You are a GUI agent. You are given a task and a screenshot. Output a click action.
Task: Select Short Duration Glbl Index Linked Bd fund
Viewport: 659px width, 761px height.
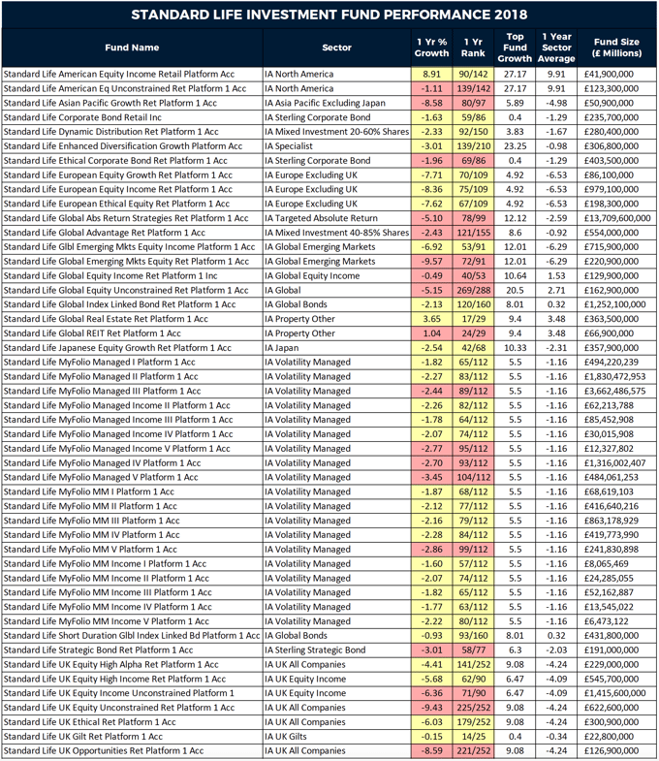click(132, 636)
